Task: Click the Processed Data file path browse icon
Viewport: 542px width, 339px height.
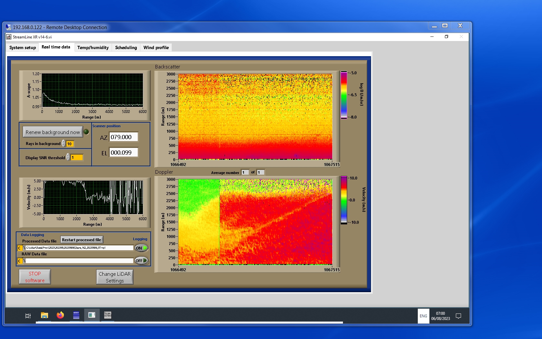Action: click(x=24, y=248)
